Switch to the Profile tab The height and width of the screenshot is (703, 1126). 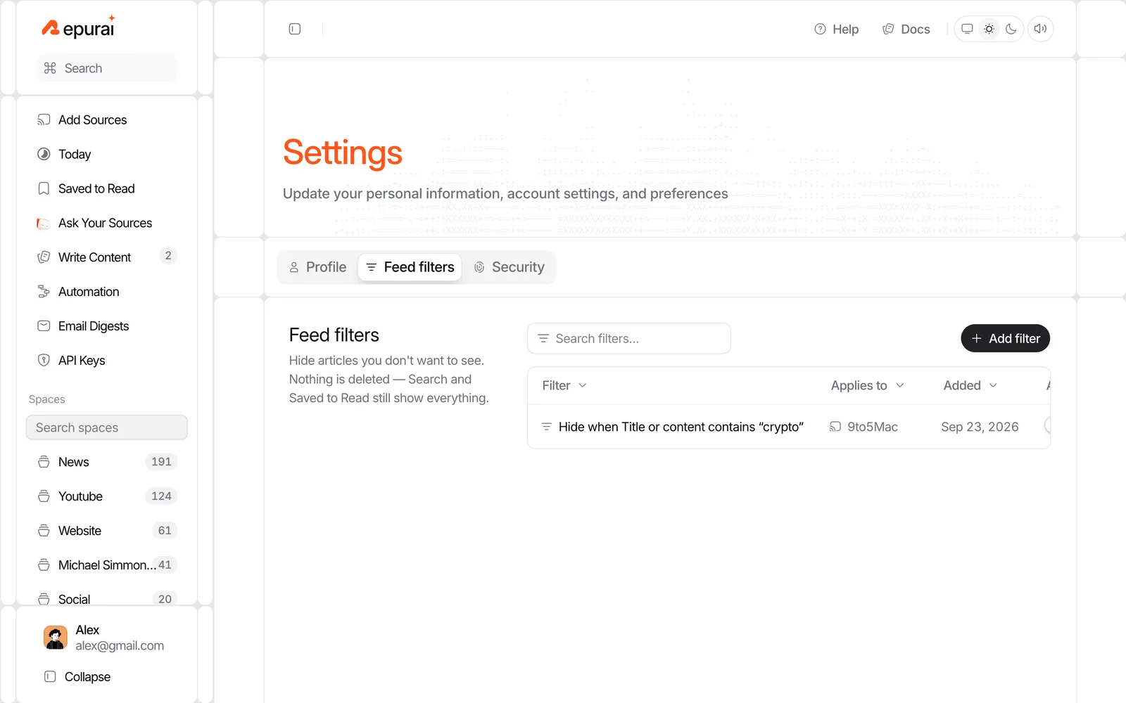(318, 267)
